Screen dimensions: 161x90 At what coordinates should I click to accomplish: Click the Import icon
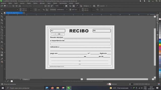click(46, 6)
